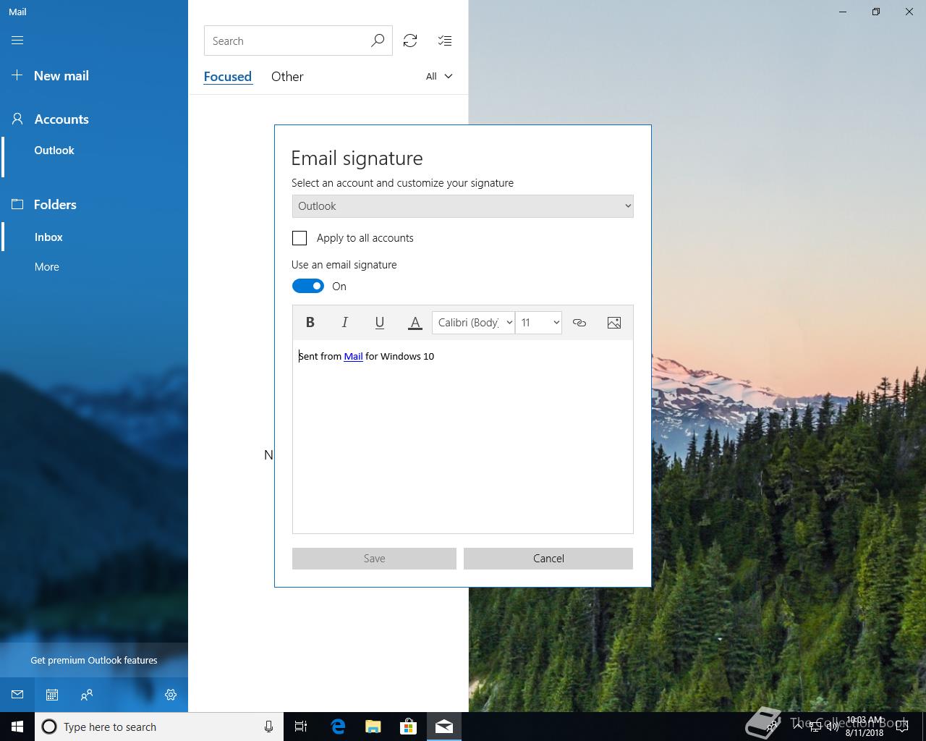Click Get premium Outlook features link
The width and height of the screenshot is (926, 741).
point(94,660)
